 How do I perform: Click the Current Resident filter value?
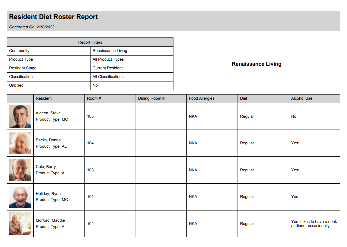click(x=108, y=68)
